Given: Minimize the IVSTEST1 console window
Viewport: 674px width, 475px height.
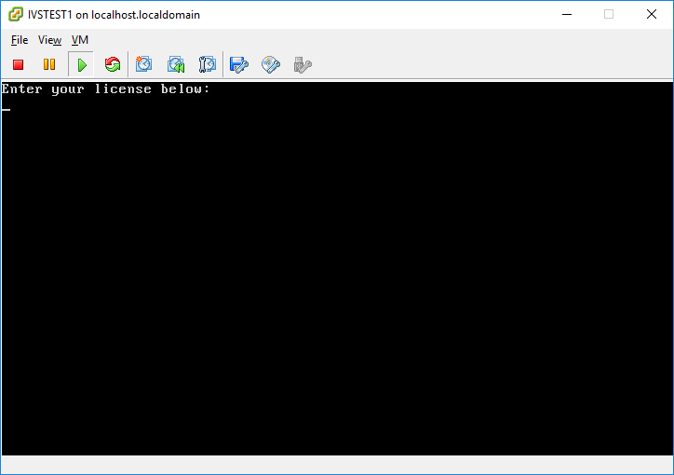Looking at the screenshot, I should (x=567, y=15).
